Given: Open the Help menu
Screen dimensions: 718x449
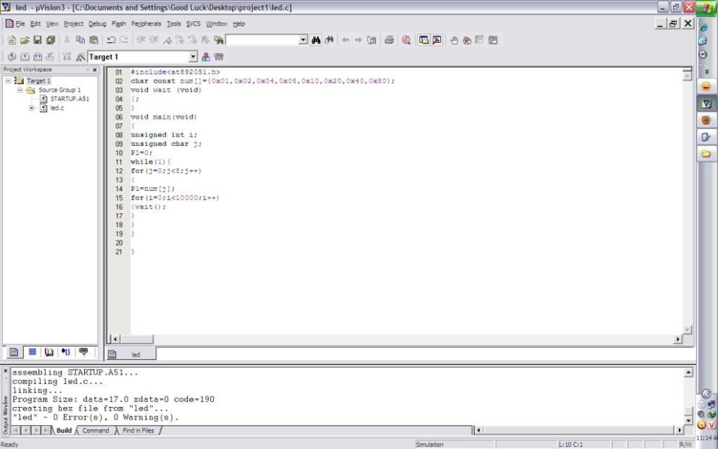Looking at the screenshot, I should pos(239,24).
